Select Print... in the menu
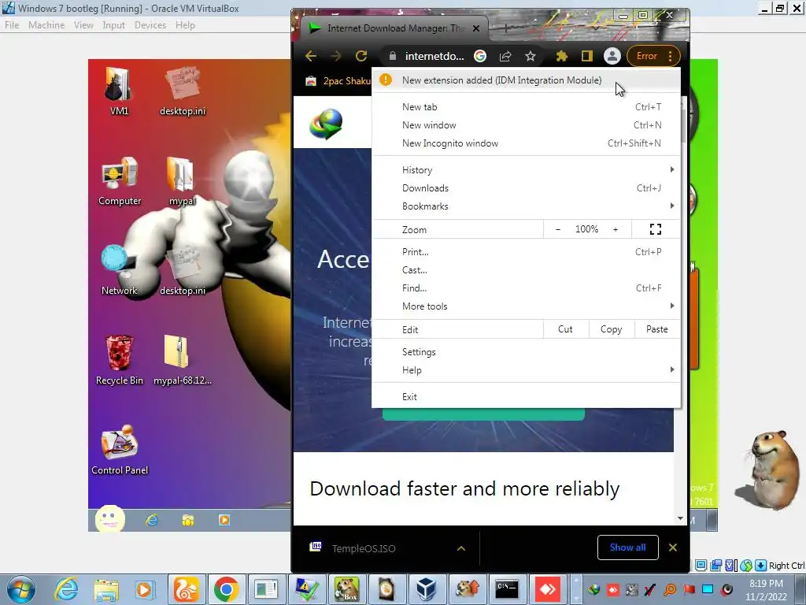 coord(526,251)
